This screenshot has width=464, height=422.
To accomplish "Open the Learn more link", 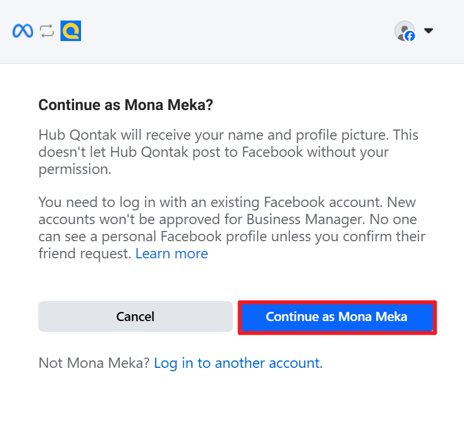I will click(x=171, y=254).
